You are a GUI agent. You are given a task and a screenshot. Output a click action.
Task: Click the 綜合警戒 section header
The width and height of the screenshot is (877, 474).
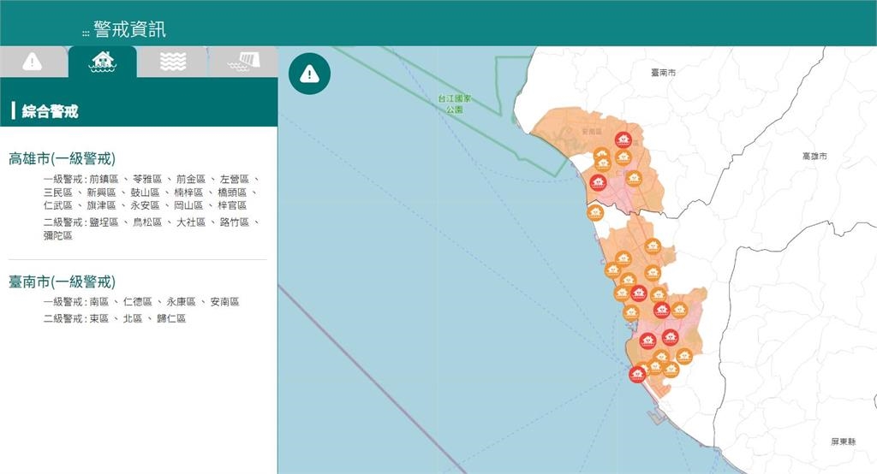50,111
